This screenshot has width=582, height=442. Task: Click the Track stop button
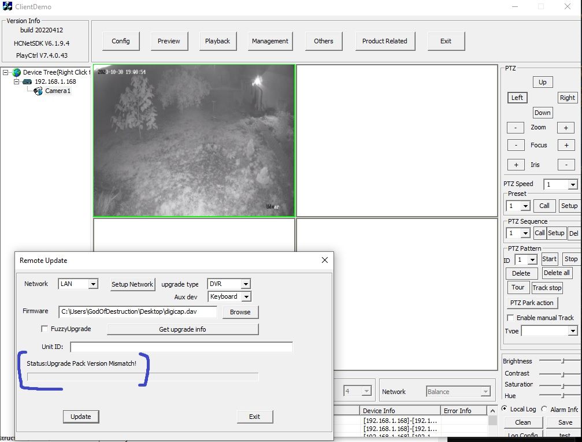click(x=547, y=288)
